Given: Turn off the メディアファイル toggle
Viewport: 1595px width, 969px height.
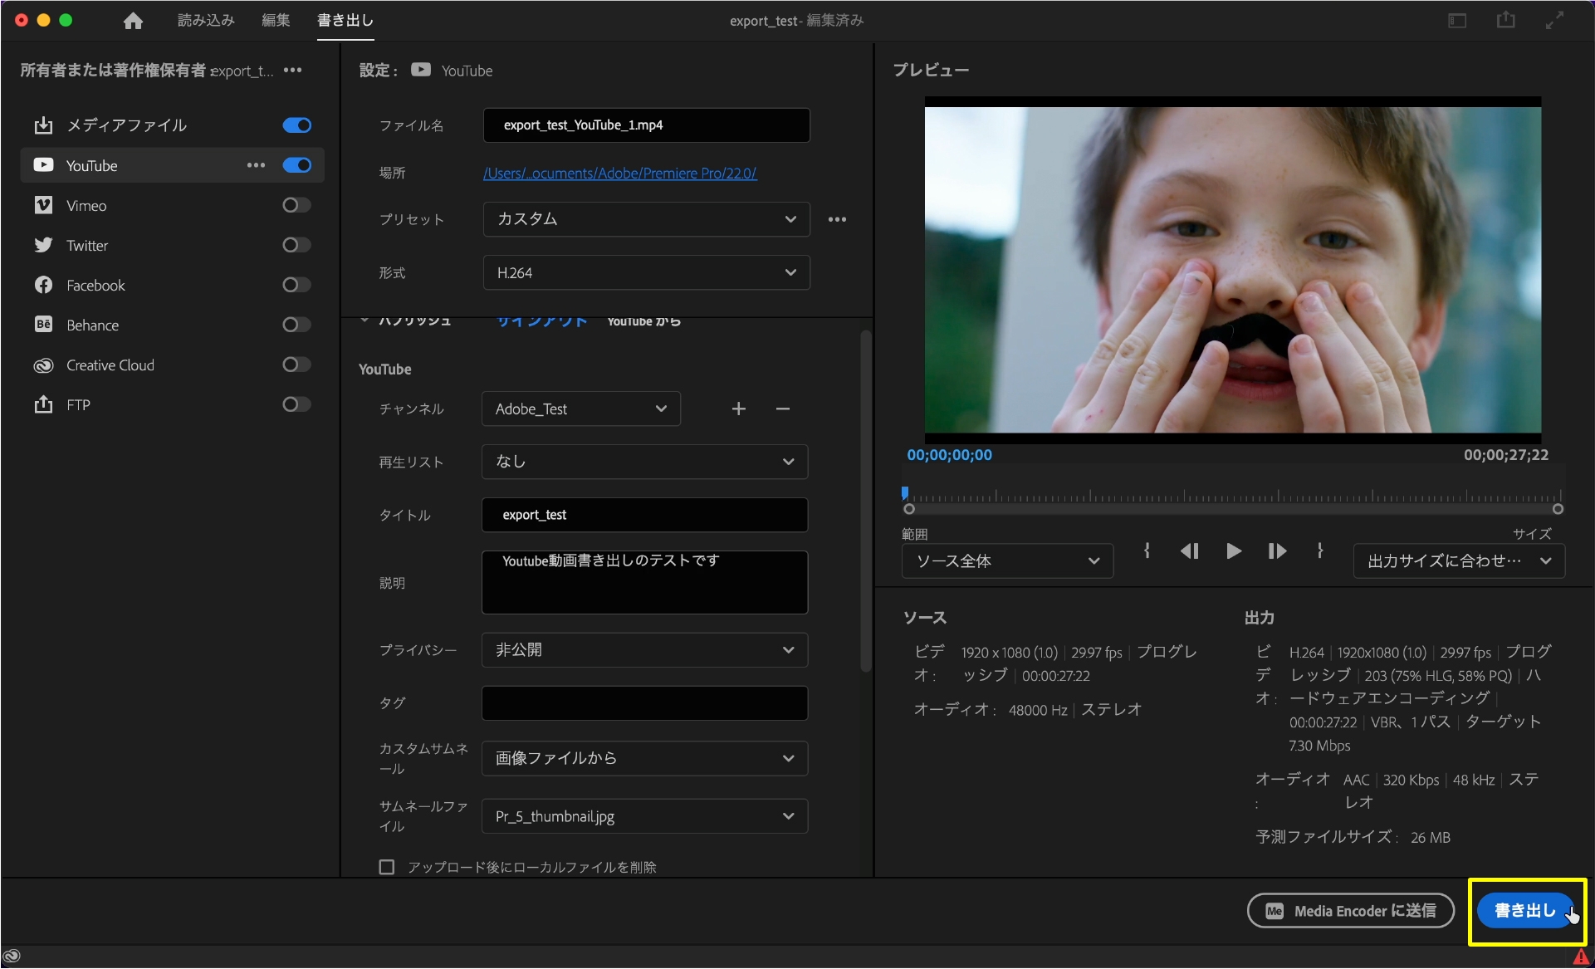Looking at the screenshot, I should point(296,125).
